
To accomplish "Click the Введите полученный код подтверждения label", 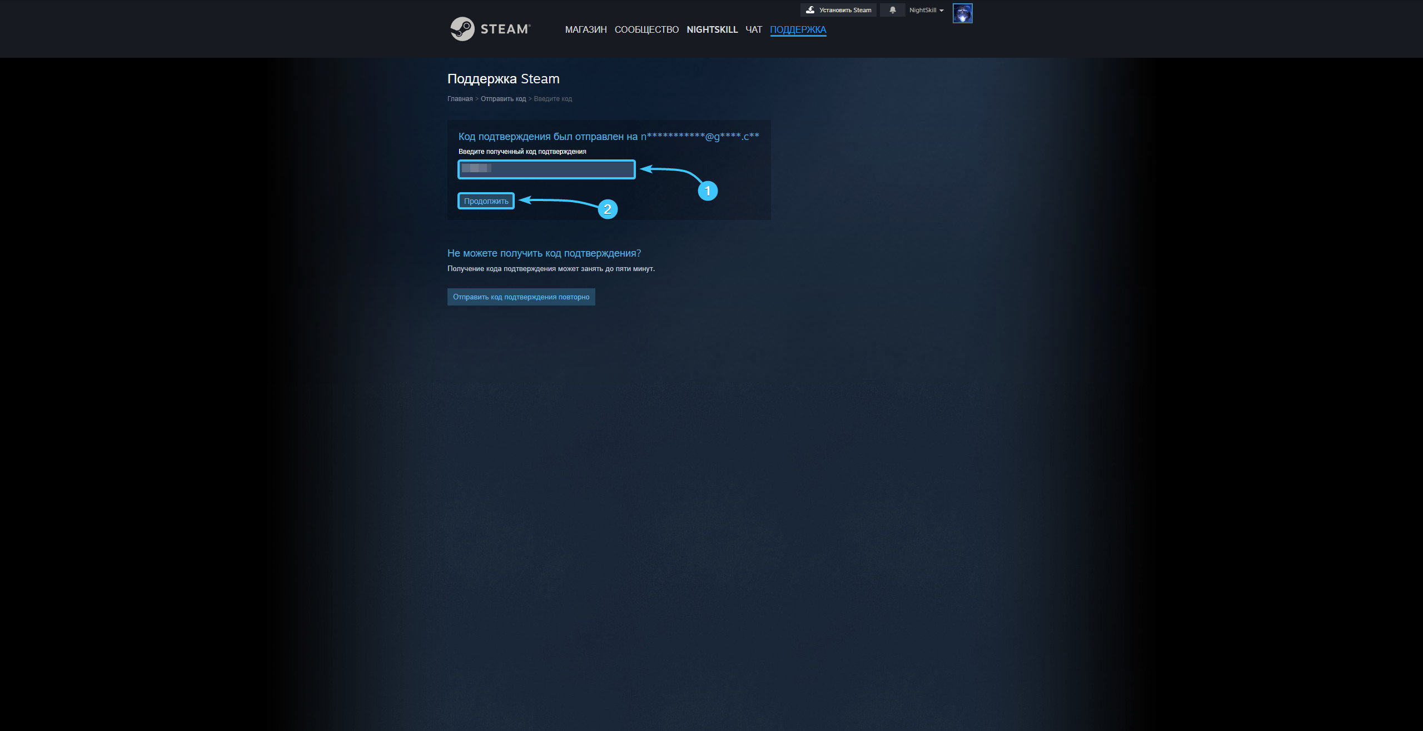I will click(523, 152).
